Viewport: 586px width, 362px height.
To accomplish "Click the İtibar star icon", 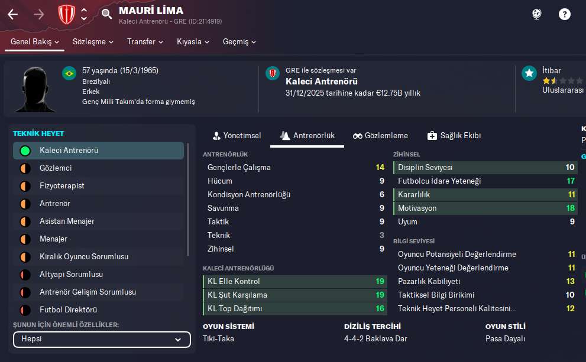I will [529, 73].
